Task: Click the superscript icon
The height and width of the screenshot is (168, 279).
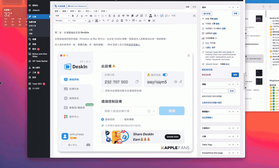Action: [x=108, y=21]
